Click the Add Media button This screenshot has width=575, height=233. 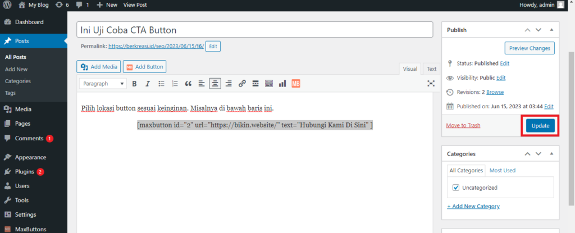point(99,67)
